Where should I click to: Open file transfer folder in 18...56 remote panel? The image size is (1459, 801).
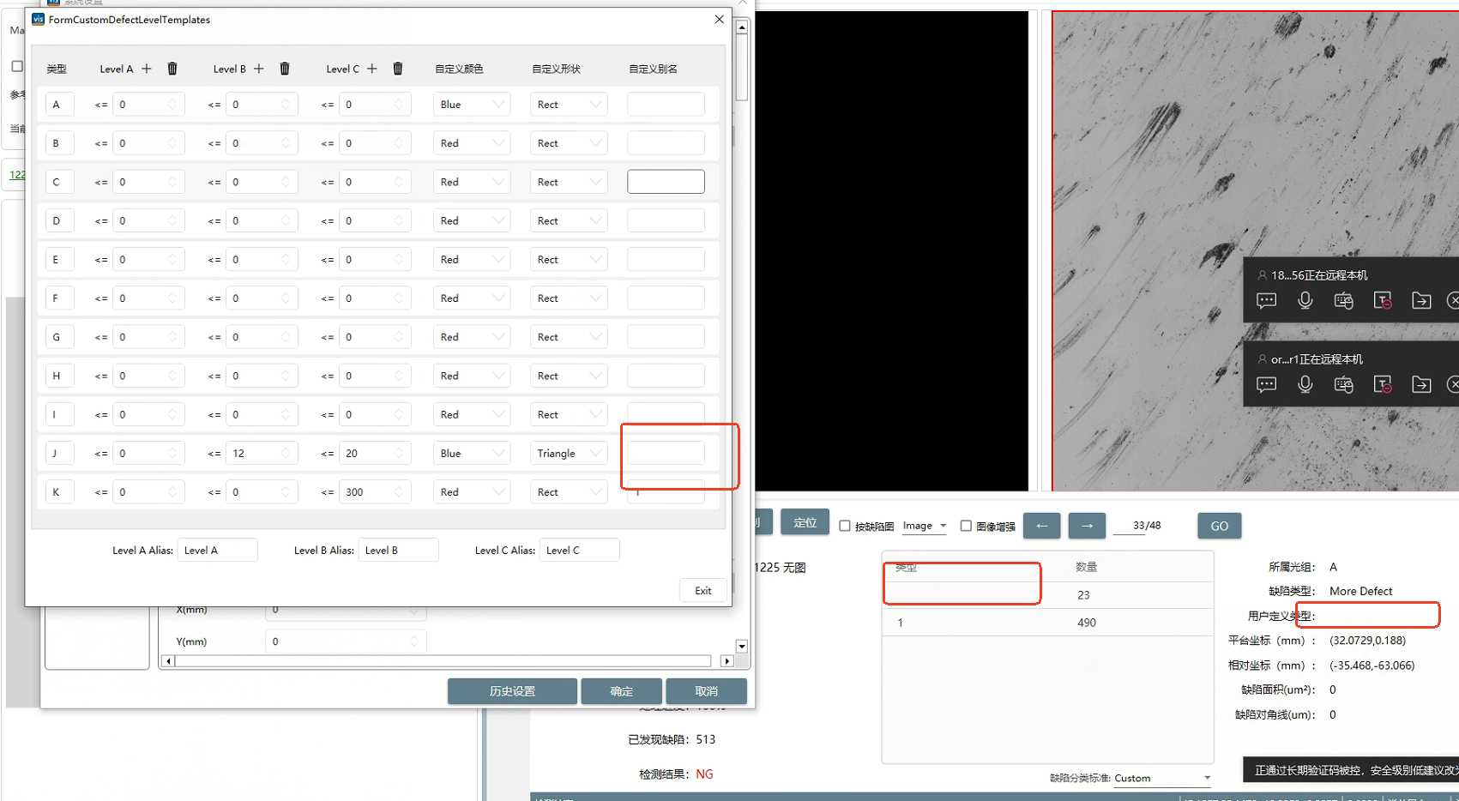(x=1421, y=301)
